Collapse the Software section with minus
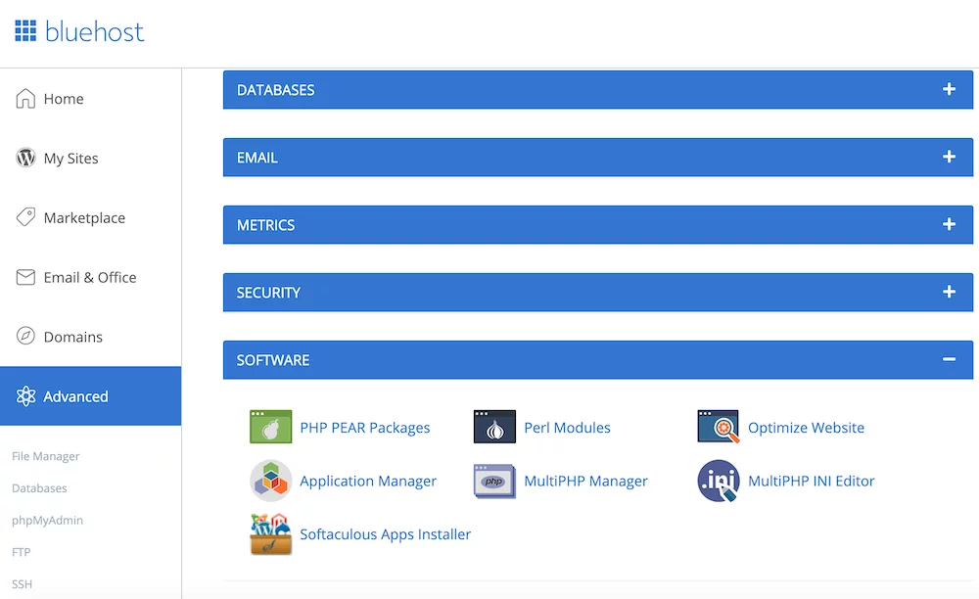Screen dimensions: 979x599 [949, 359]
